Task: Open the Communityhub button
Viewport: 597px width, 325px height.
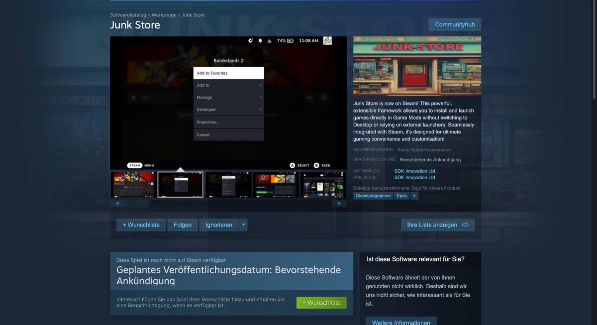Action: (455, 24)
